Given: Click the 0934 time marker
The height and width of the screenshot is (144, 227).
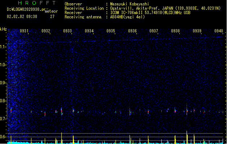Looking at the screenshot, I should pos(89,31).
